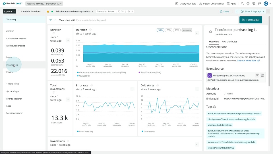This screenshot has height=154, width=273.
Task: Open Invocations in the sidebar
Action: click(24, 65)
